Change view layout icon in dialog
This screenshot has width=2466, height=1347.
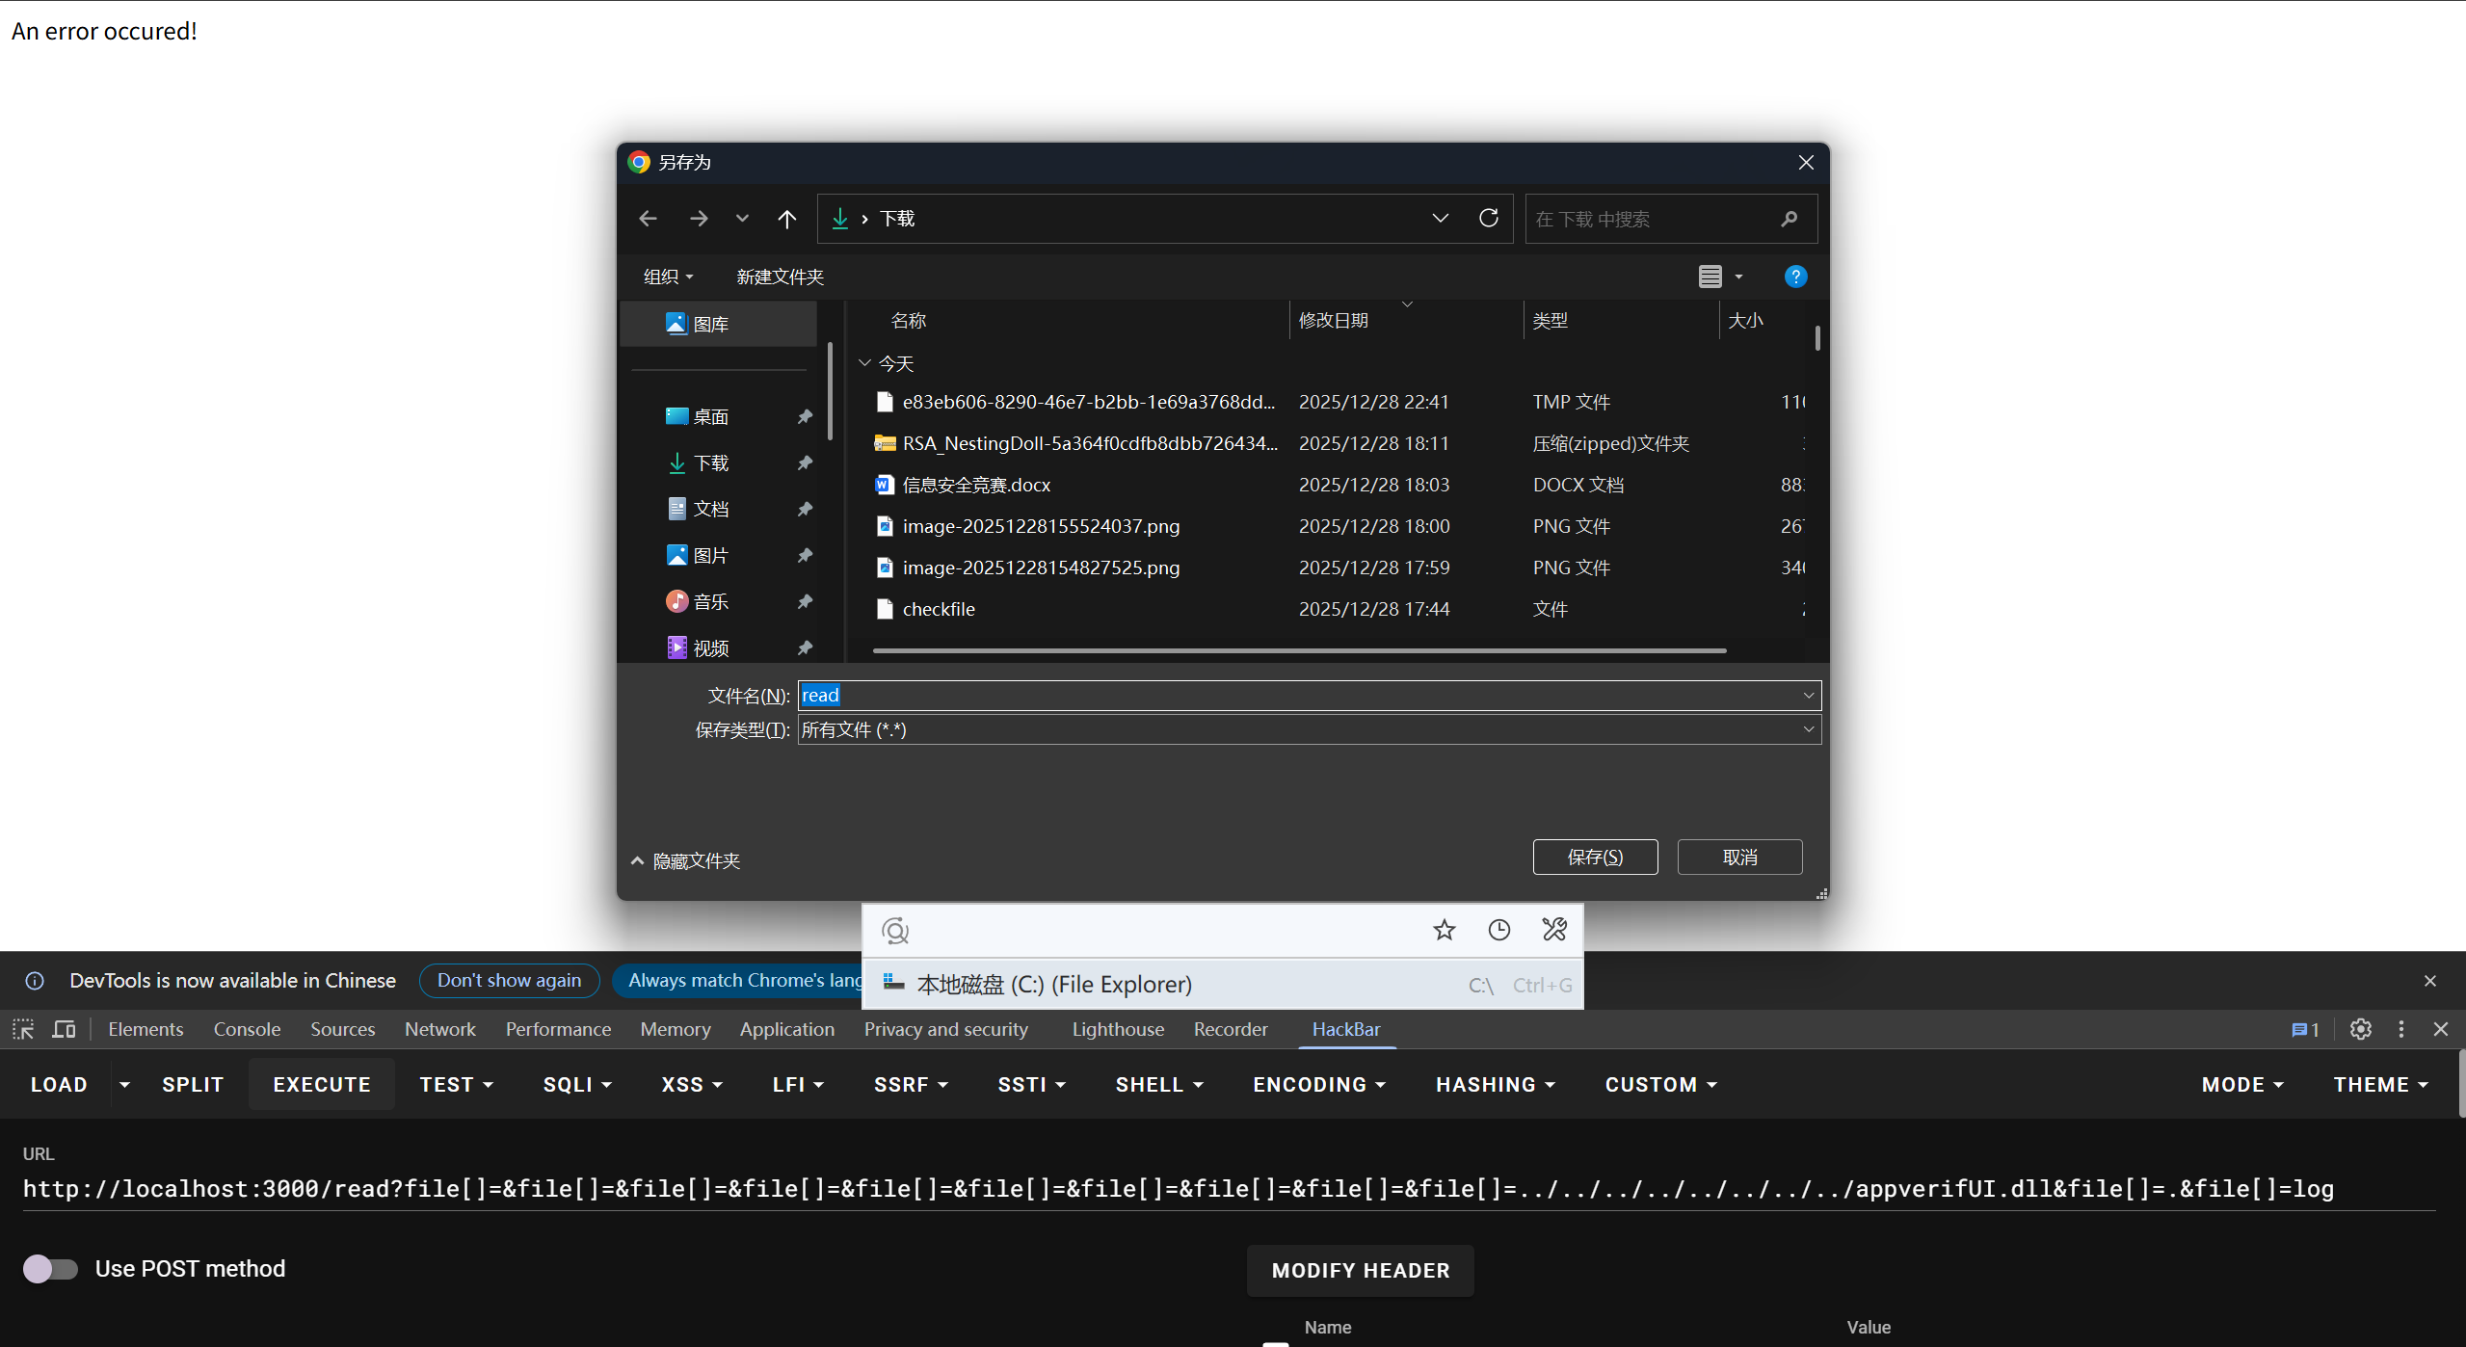point(1710,277)
